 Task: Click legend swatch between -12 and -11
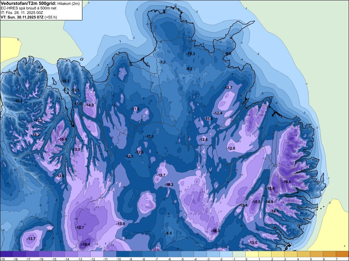click(97, 254)
